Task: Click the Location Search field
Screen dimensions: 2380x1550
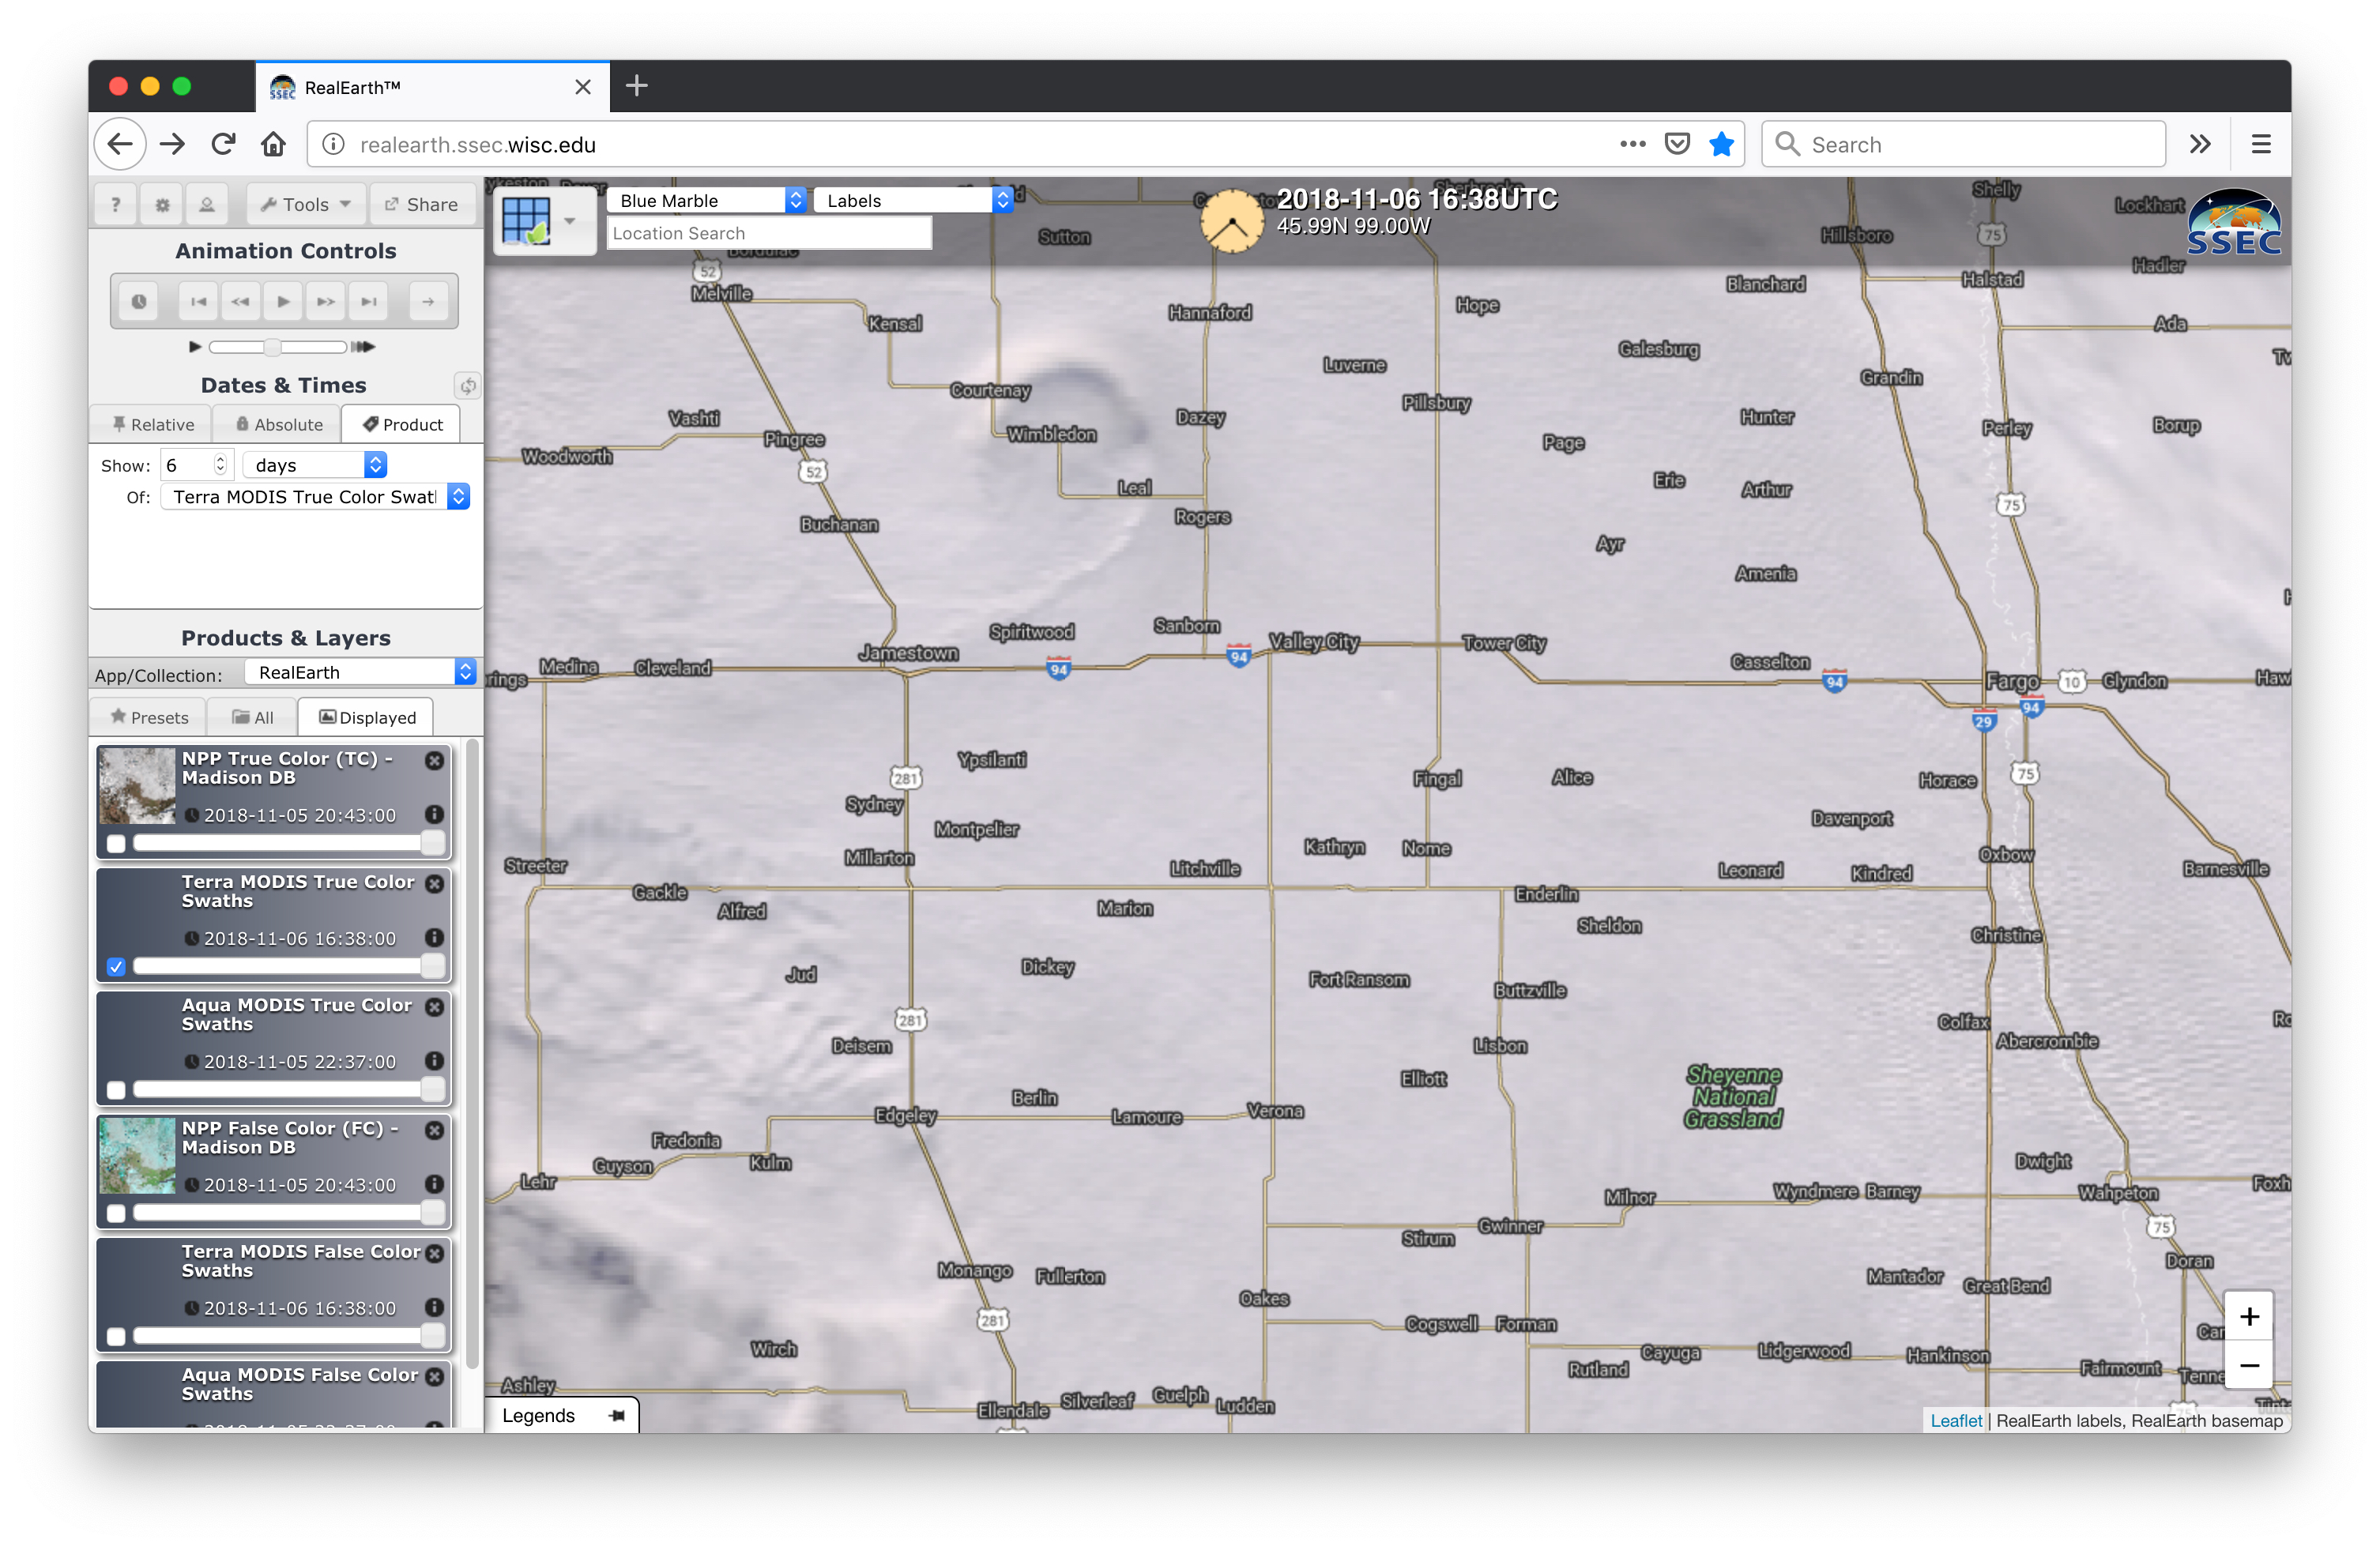Action: point(769,233)
